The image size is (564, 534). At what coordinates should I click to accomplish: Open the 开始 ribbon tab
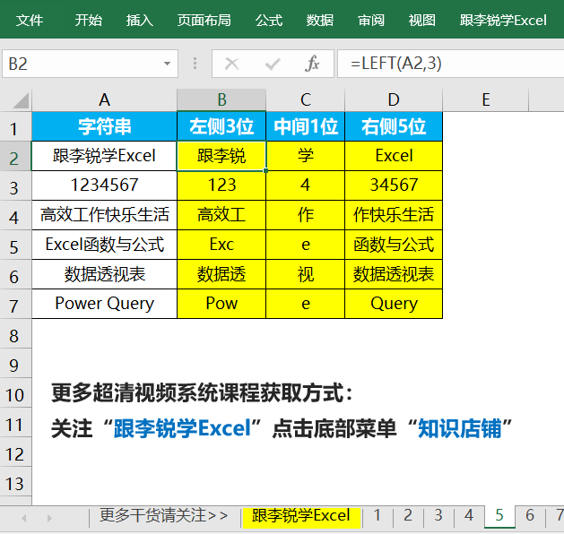click(89, 20)
